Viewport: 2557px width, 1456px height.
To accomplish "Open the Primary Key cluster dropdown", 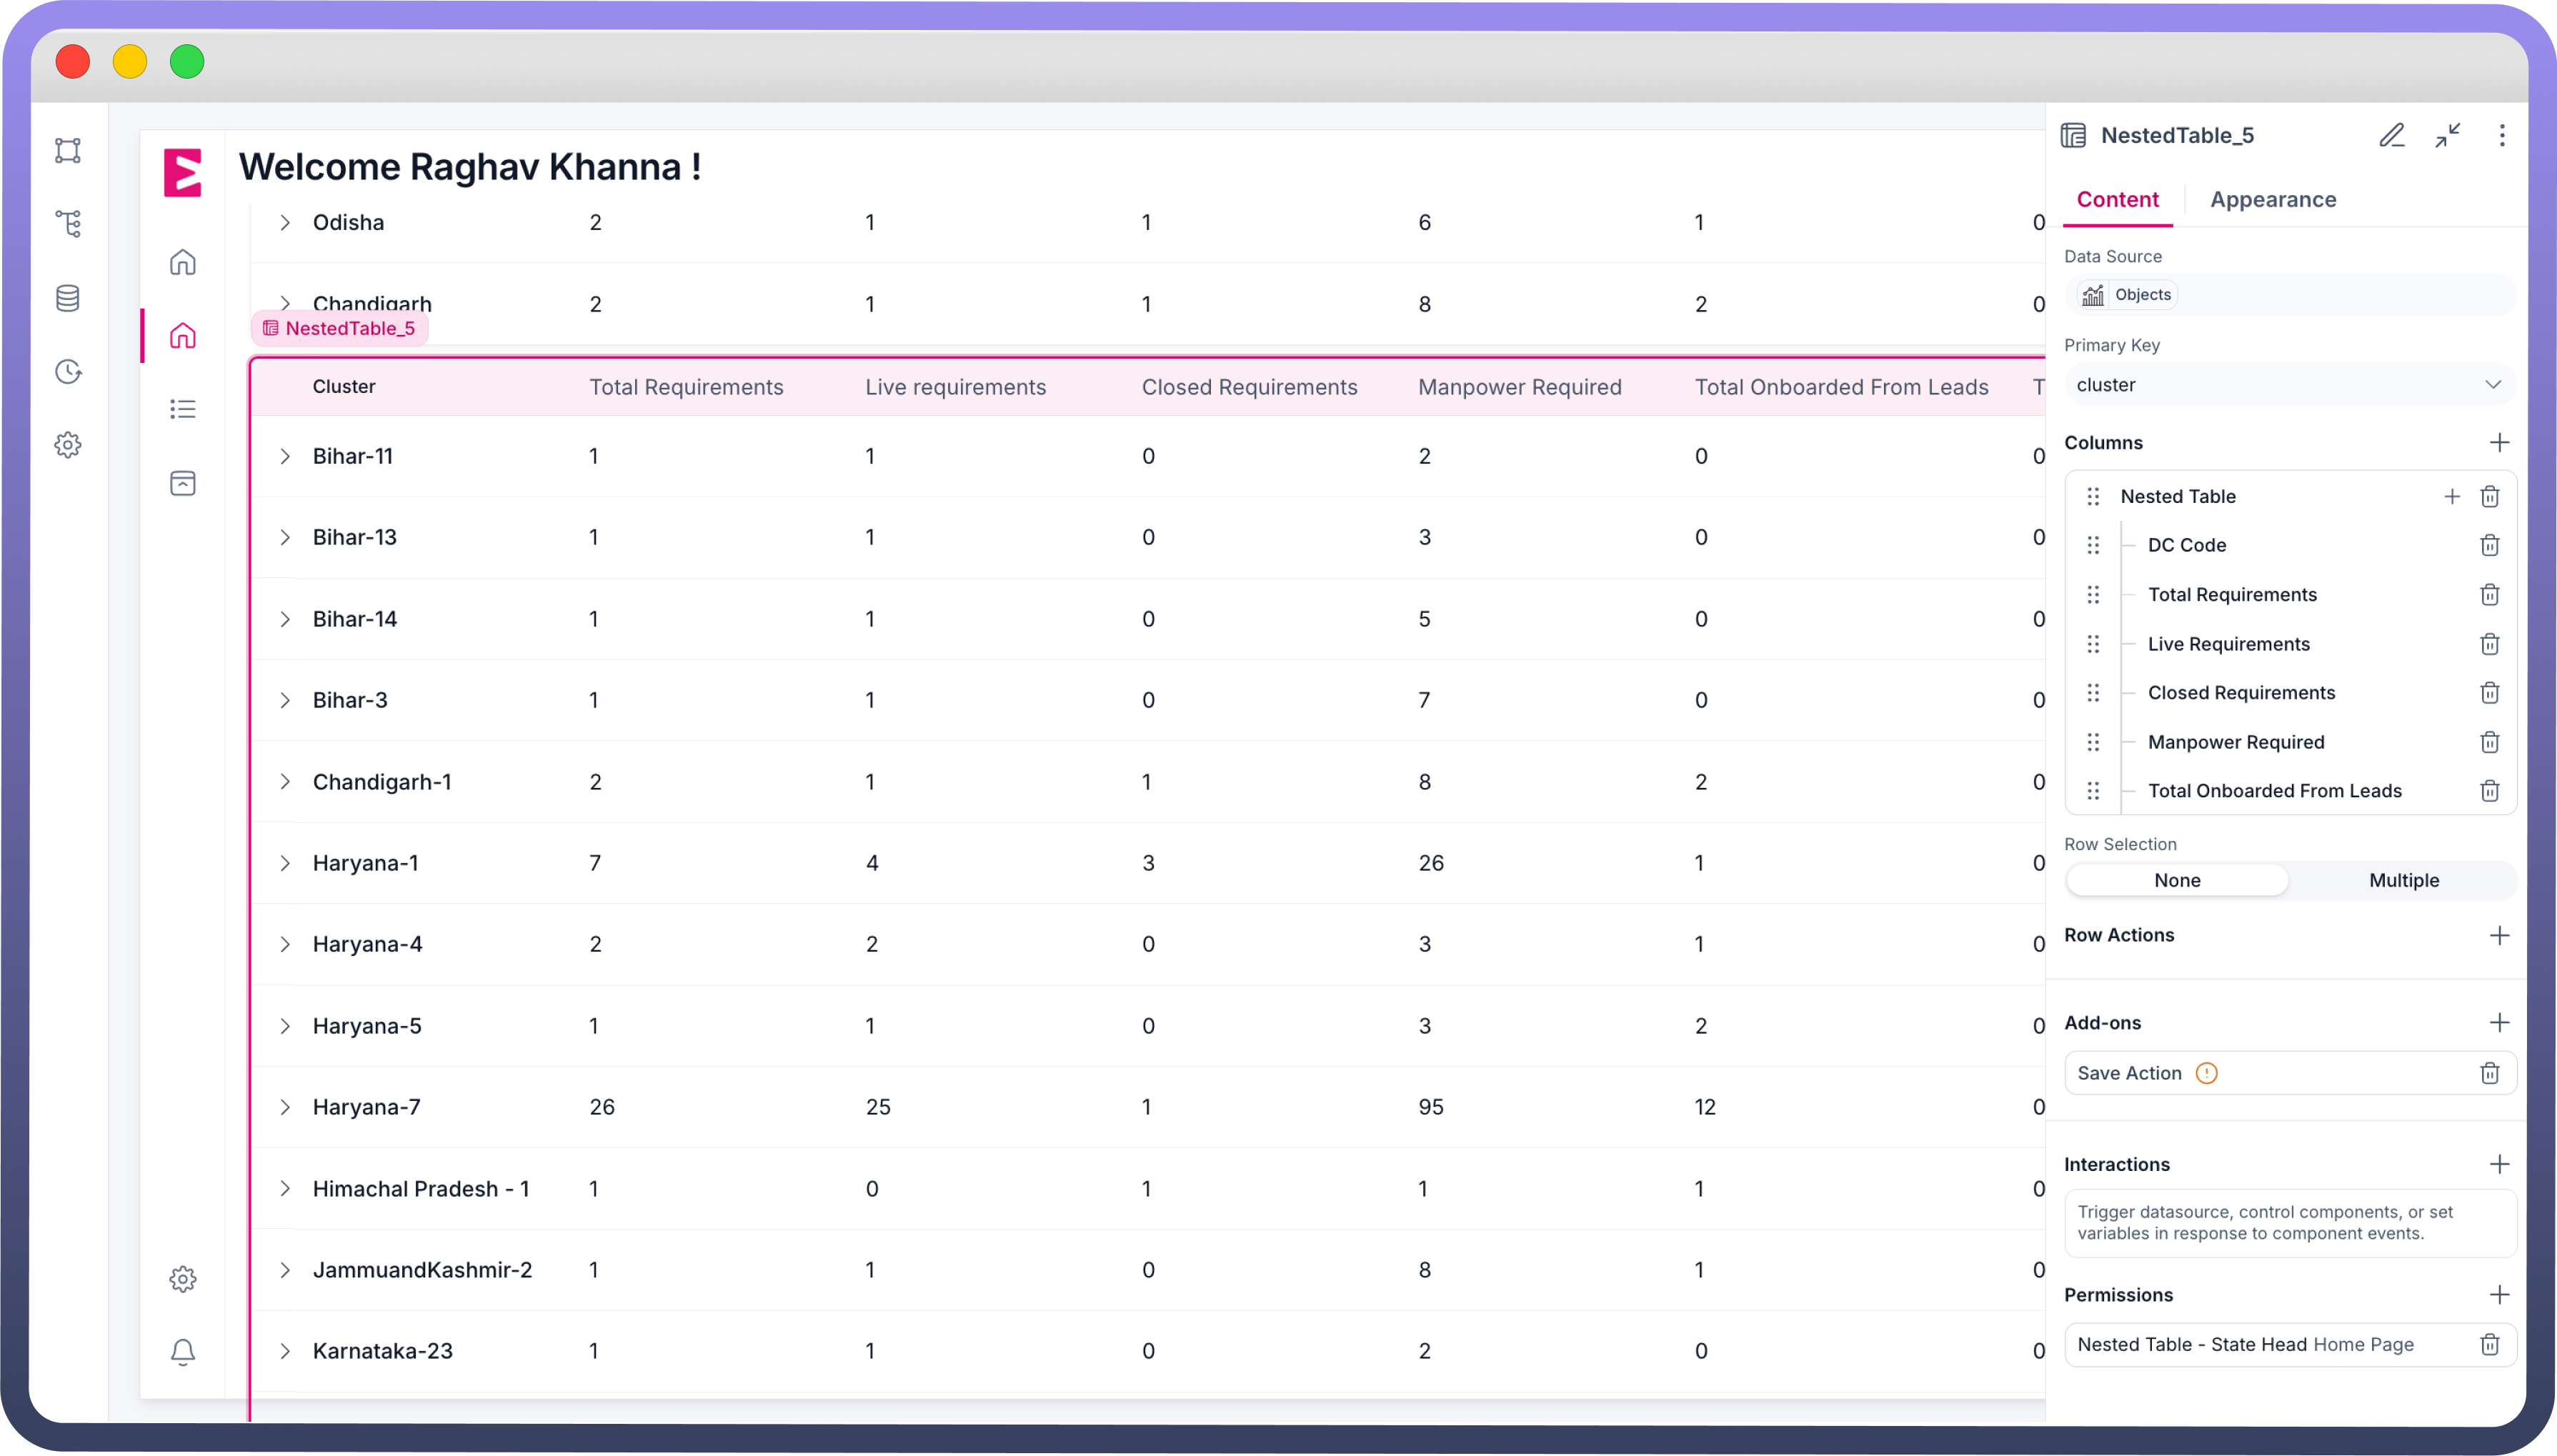I will tap(2289, 385).
